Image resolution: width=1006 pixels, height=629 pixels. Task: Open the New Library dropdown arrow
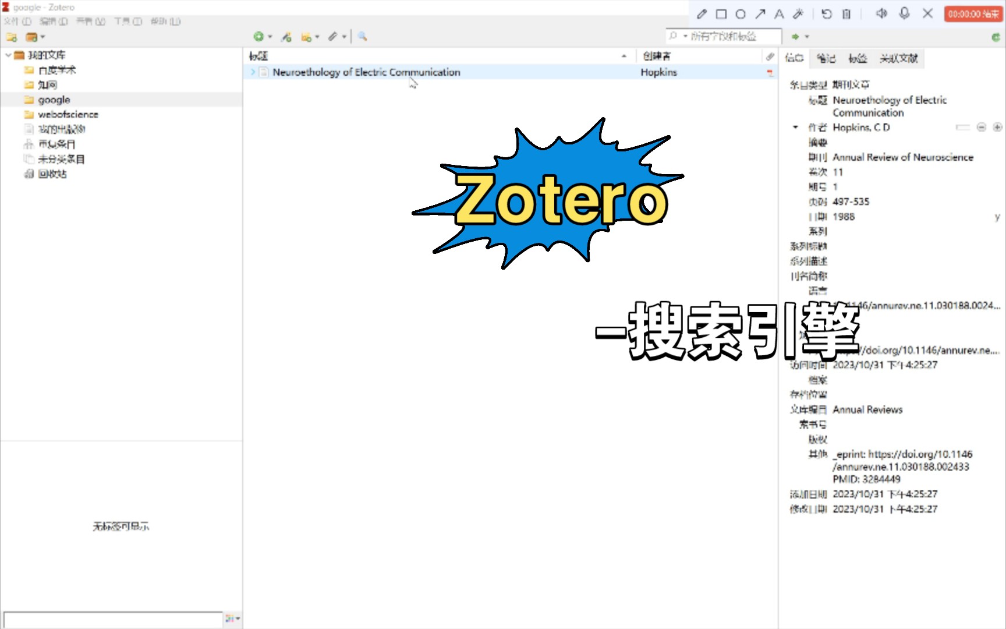tap(42, 37)
